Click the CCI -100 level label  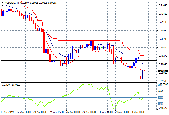[160, 98]
